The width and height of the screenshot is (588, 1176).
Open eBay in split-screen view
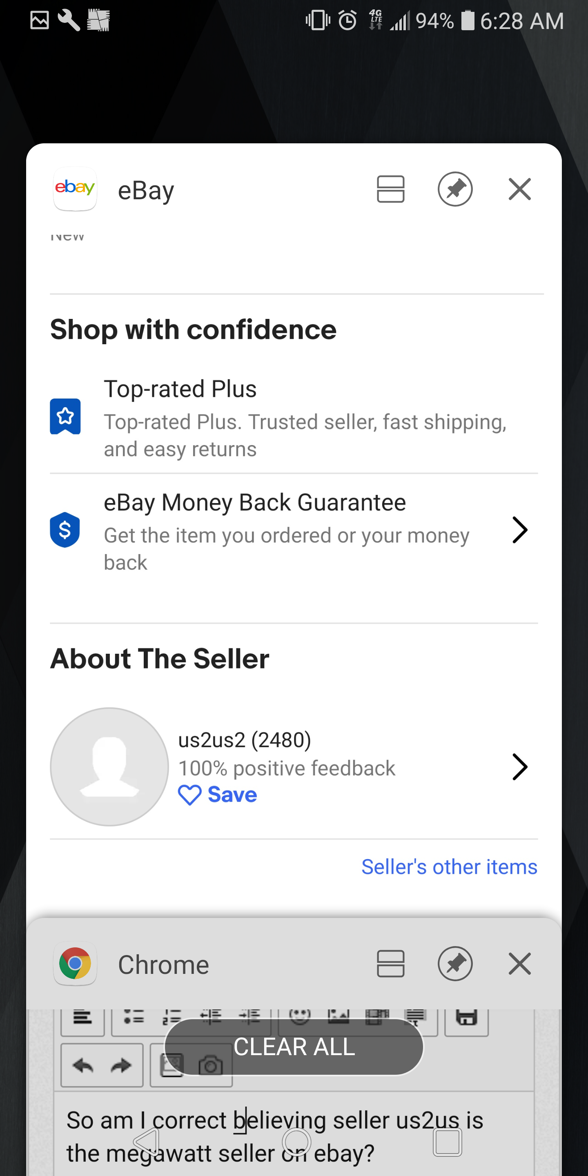tap(390, 189)
